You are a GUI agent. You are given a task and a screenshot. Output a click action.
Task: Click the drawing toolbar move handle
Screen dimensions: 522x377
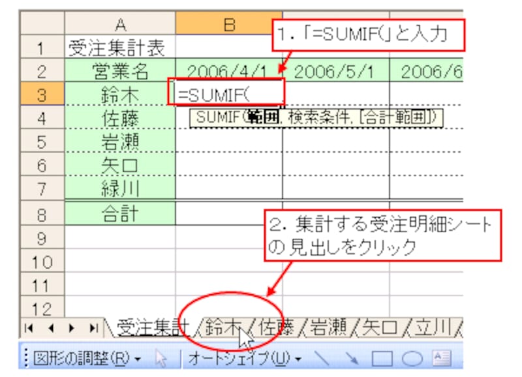tap(26, 359)
